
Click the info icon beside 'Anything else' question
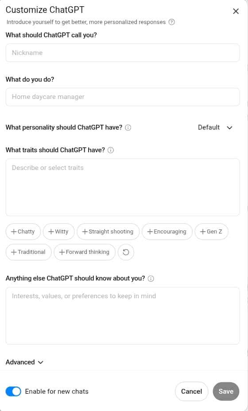coord(151,278)
